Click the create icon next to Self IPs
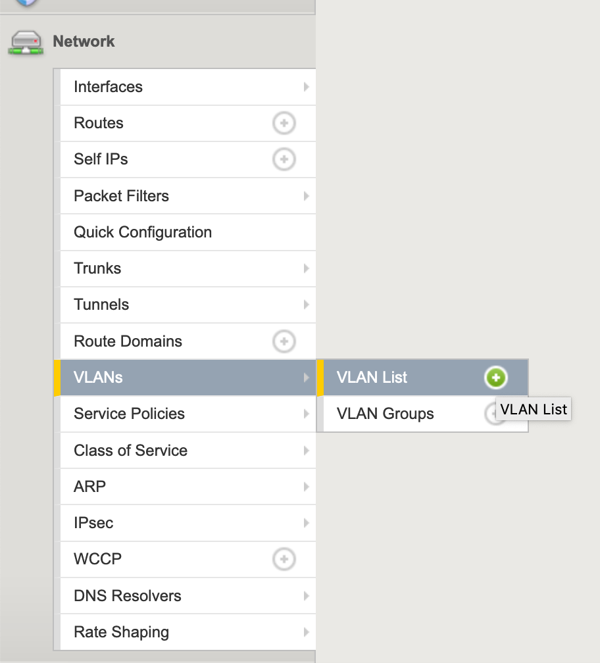This screenshot has width=600, height=663. coord(284,159)
